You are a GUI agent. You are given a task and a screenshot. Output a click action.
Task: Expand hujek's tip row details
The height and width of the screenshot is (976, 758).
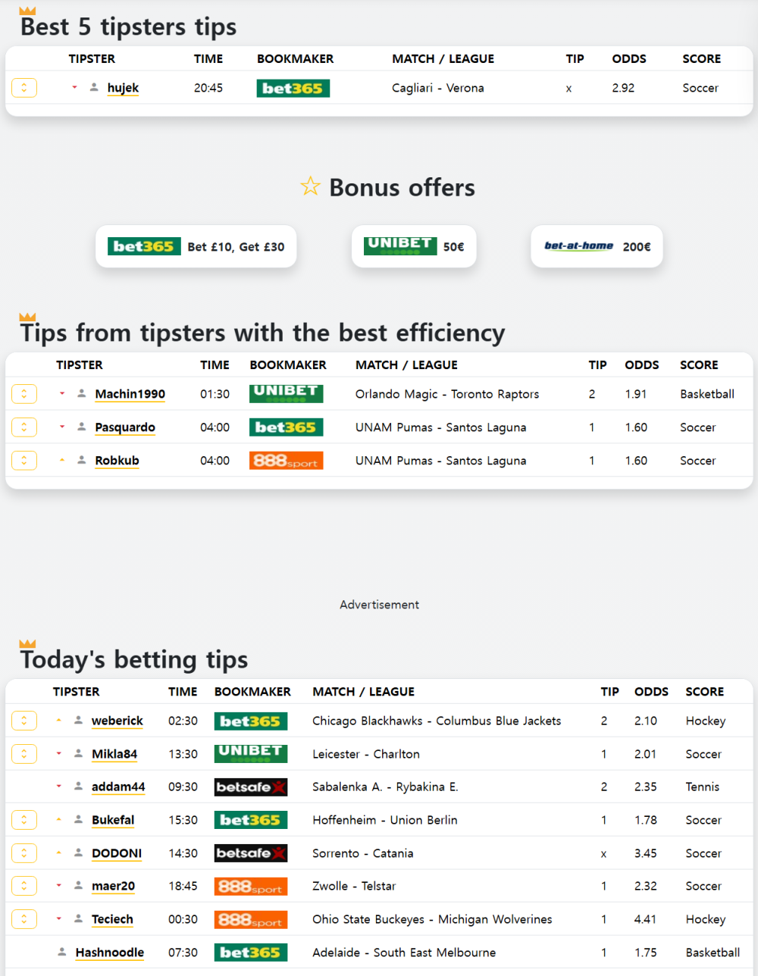coord(24,88)
